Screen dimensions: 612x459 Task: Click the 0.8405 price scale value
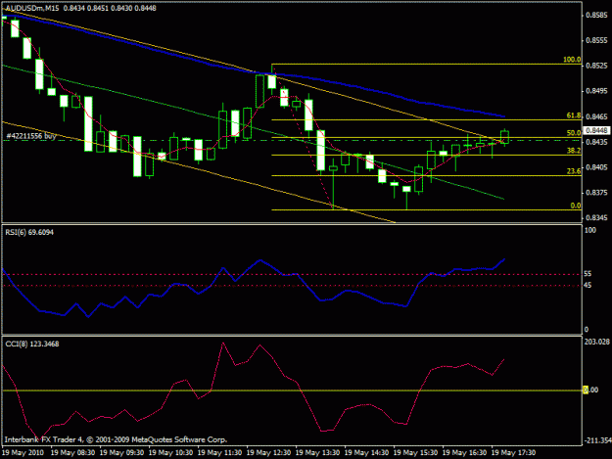[596, 167]
